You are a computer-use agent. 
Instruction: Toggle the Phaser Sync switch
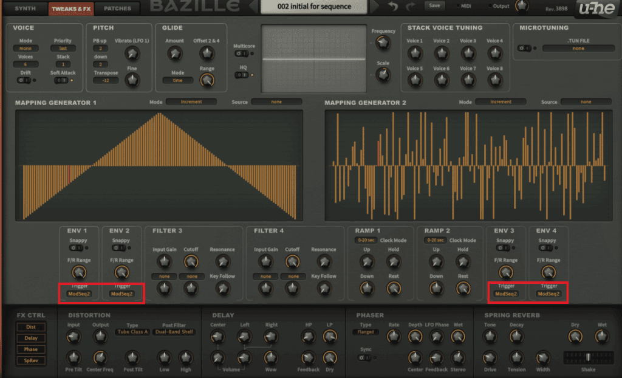[x=364, y=357]
